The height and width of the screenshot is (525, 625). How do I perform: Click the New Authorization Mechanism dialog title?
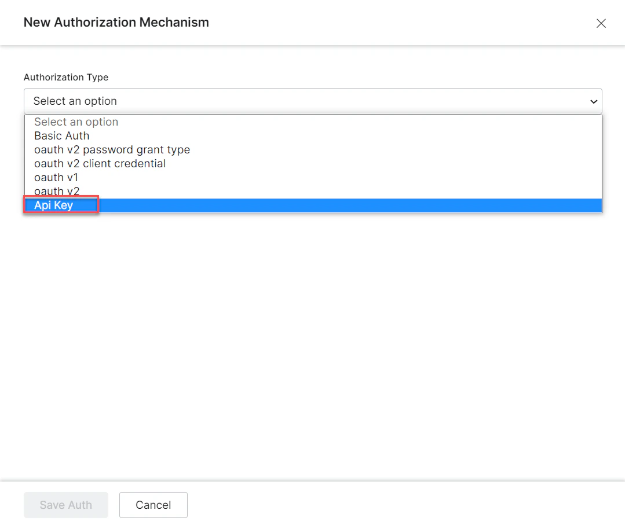[116, 23]
